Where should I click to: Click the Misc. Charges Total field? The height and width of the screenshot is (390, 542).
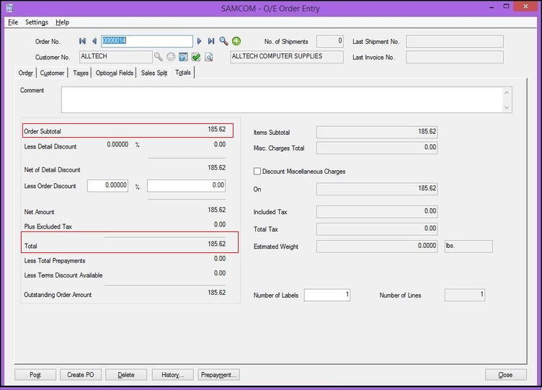[377, 148]
